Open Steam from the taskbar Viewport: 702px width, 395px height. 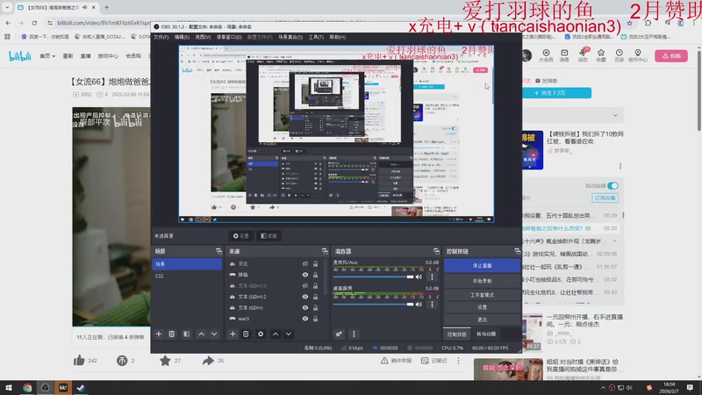coord(81,388)
